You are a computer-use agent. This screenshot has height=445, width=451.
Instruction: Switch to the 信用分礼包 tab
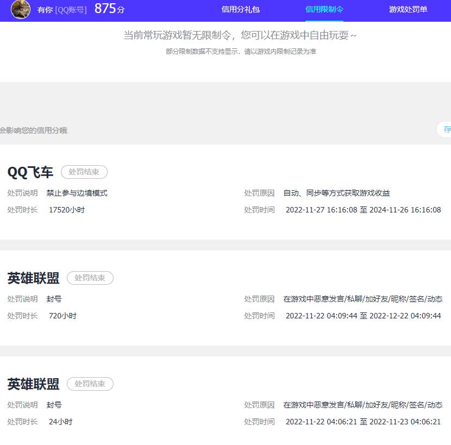(240, 10)
